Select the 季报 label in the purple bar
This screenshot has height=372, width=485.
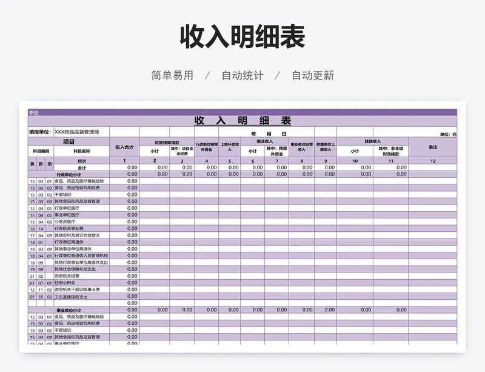[34, 112]
